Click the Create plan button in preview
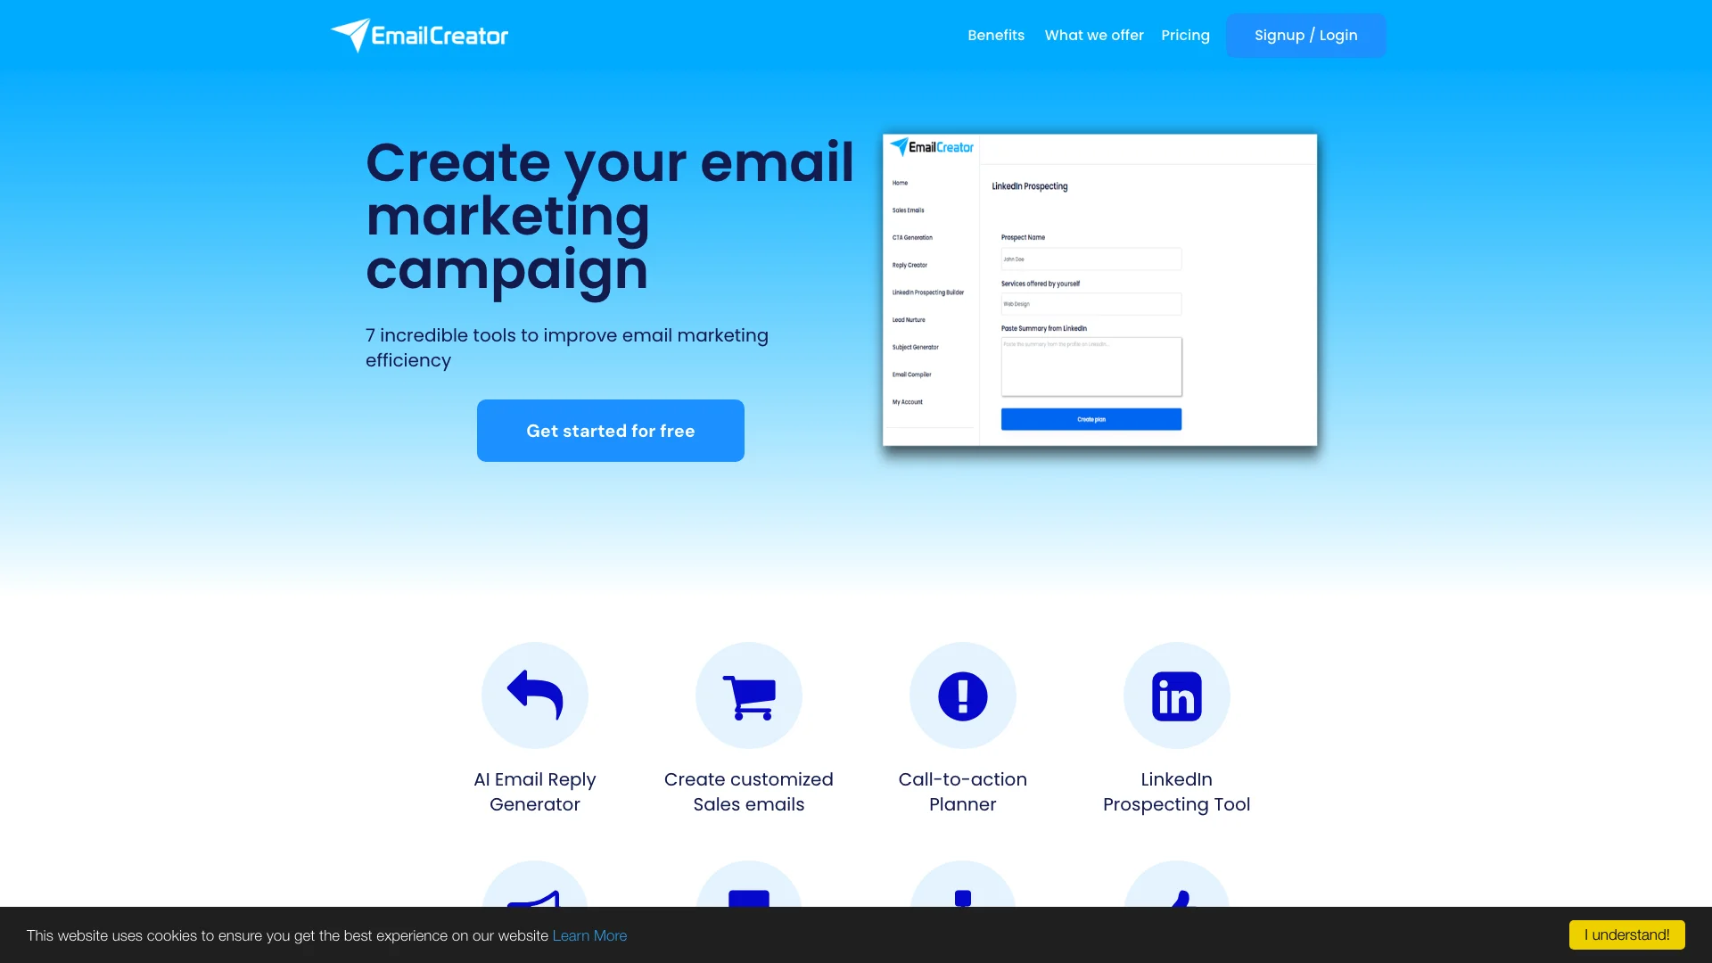 [x=1091, y=418]
